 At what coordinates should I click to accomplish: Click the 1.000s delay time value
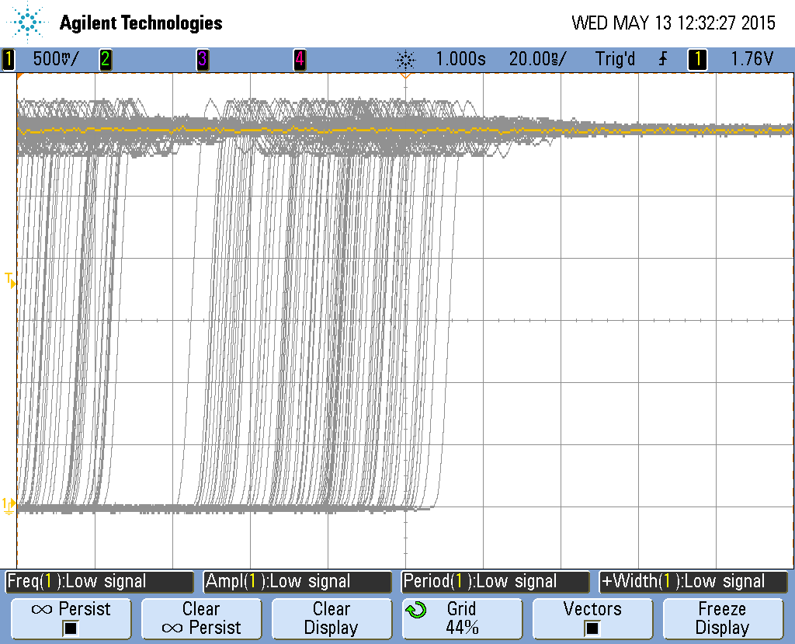[460, 59]
